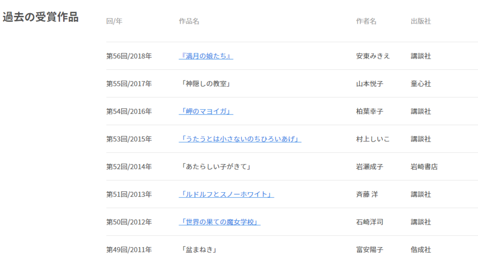Viewport: 478px width, 263px height.
Task: Select the 第54回/2016年 cell
Action: point(129,111)
